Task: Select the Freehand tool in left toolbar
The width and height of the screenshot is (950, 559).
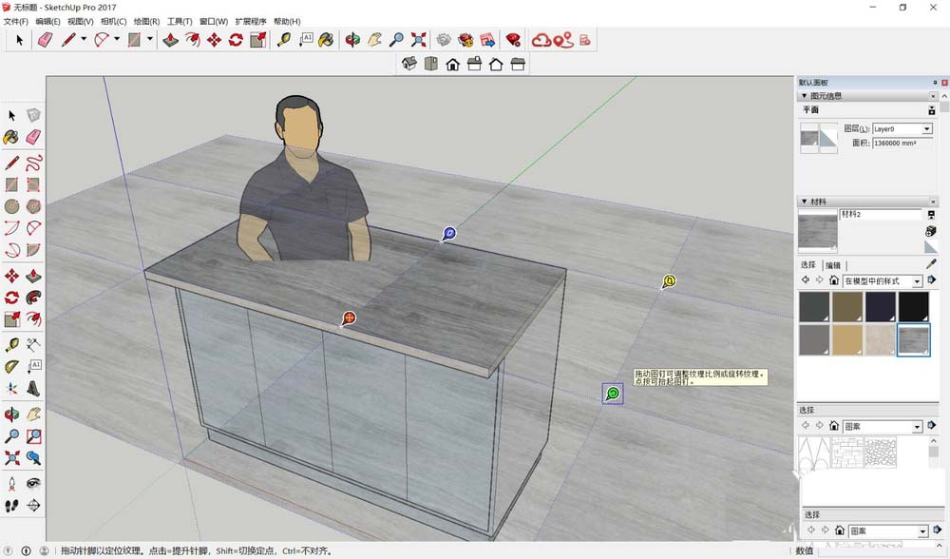Action: (x=33, y=163)
